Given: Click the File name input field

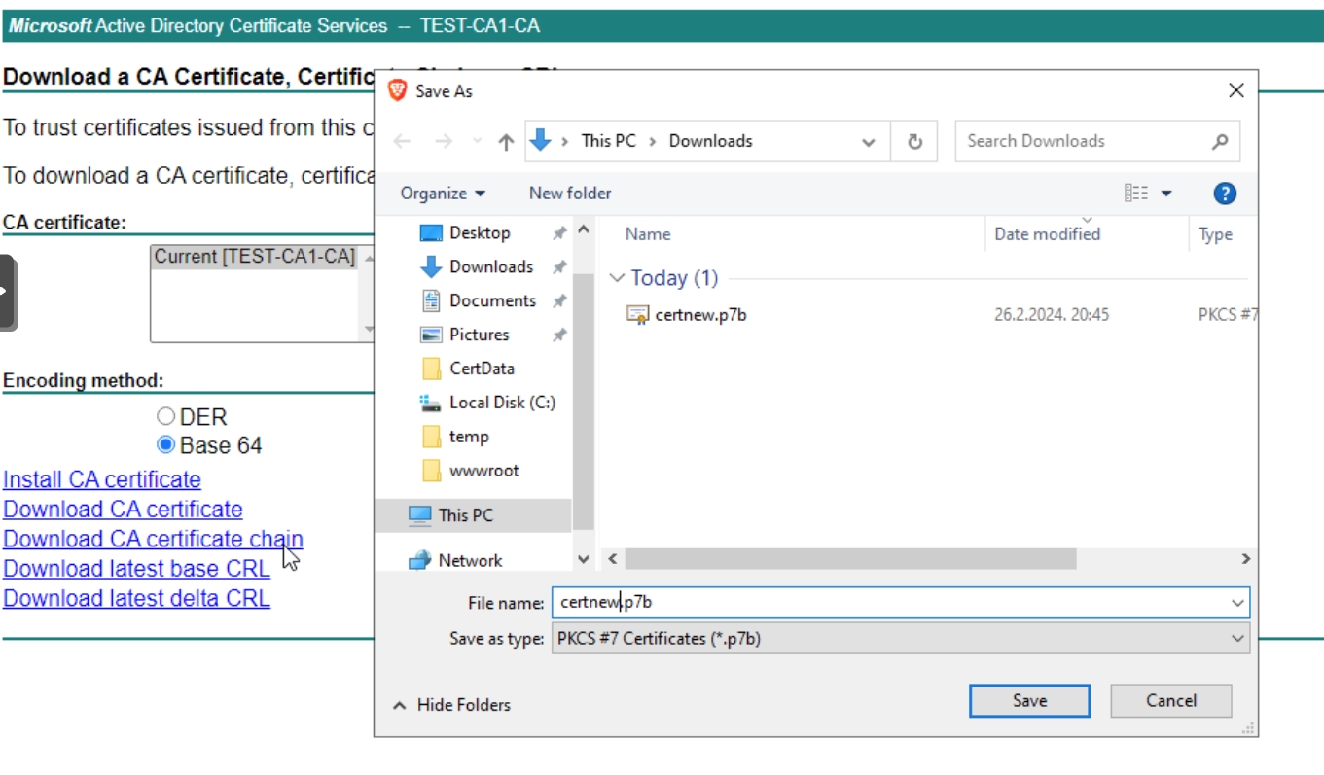Looking at the screenshot, I should point(890,603).
